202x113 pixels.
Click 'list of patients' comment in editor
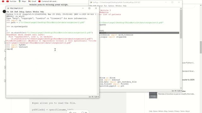(110, 14)
